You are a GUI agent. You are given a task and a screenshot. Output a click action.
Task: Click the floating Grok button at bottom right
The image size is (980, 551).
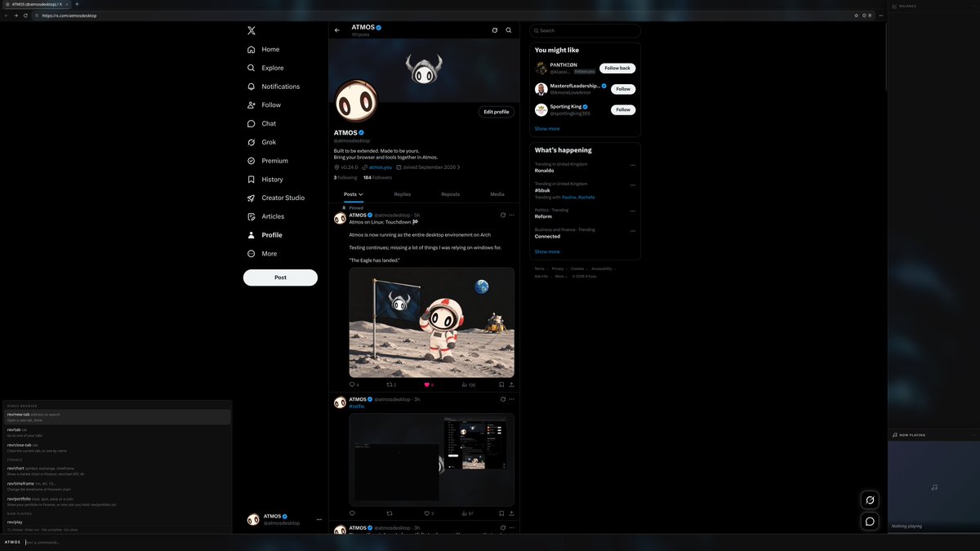pos(870,500)
